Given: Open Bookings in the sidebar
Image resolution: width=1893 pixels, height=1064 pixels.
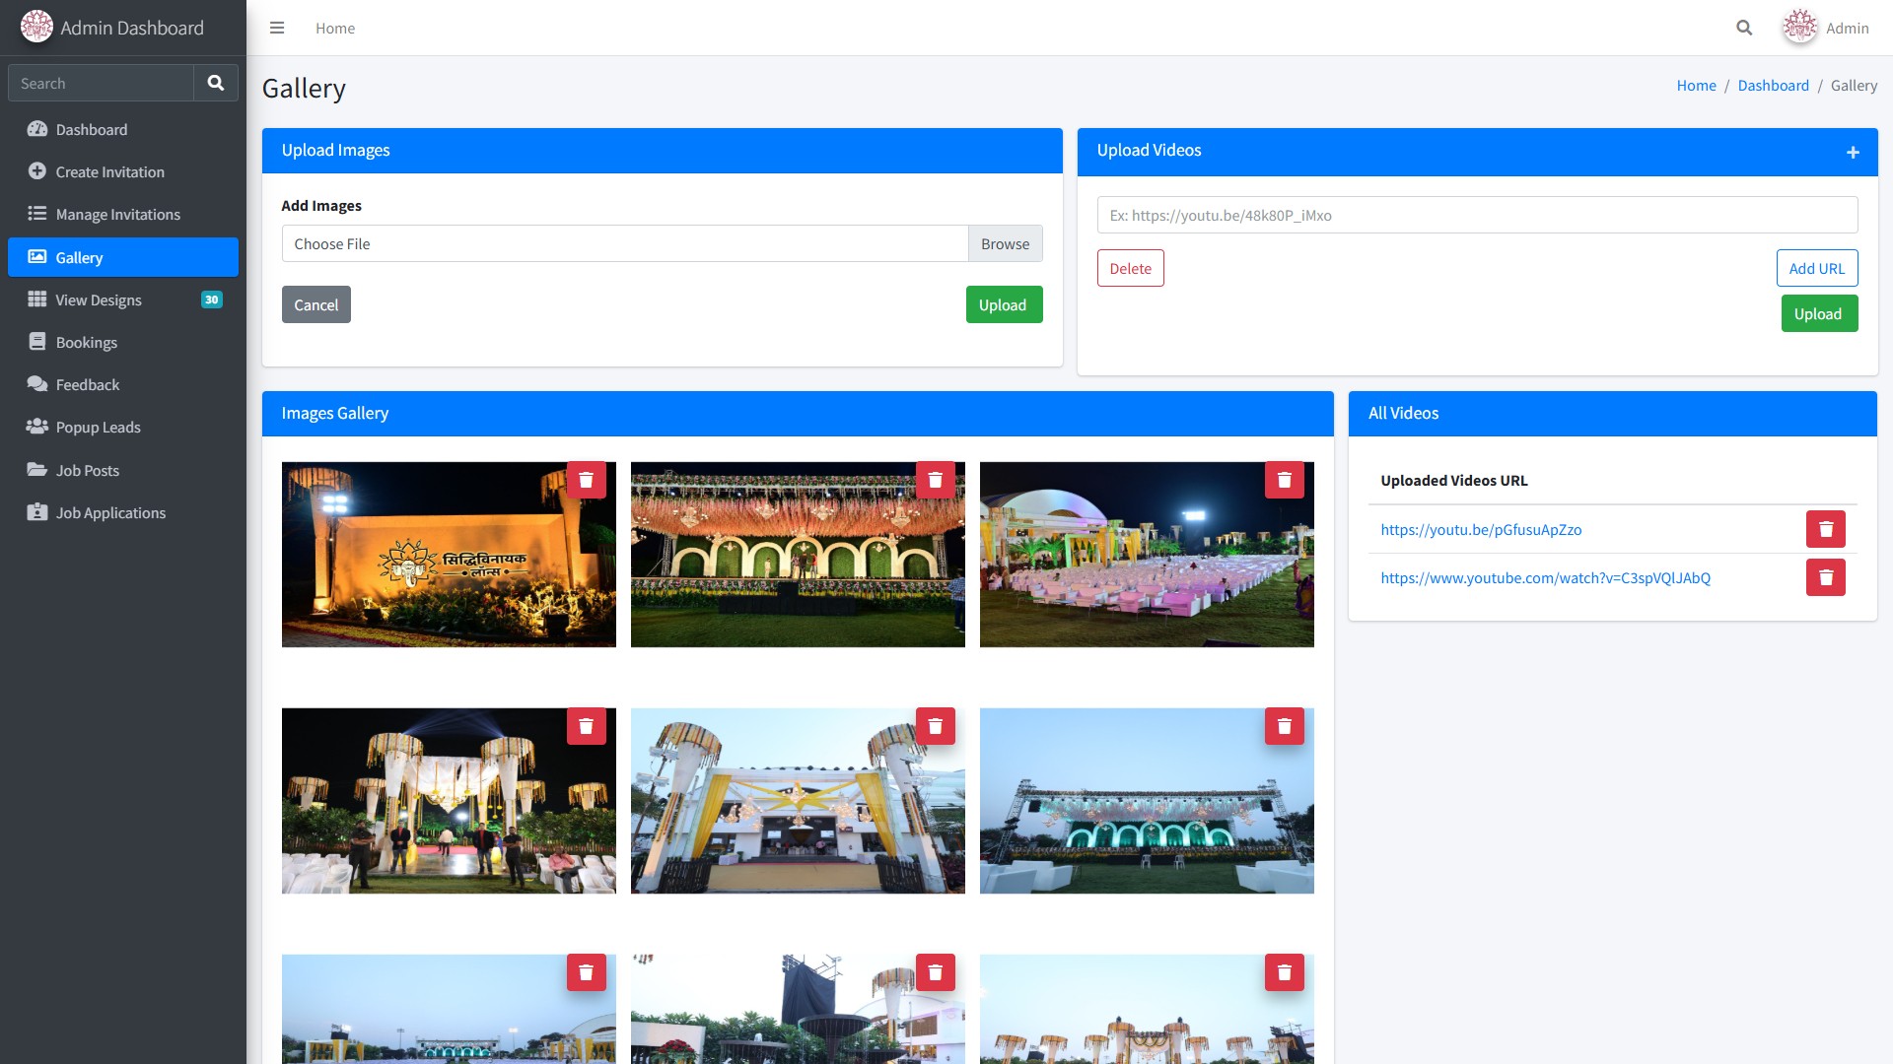Looking at the screenshot, I should click(x=123, y=342).
